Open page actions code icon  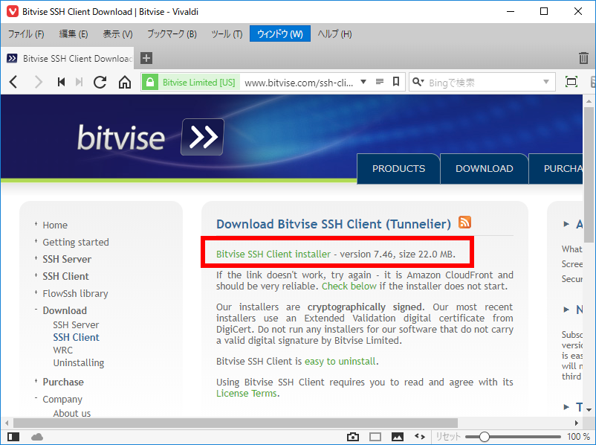(x=420, y=437)
